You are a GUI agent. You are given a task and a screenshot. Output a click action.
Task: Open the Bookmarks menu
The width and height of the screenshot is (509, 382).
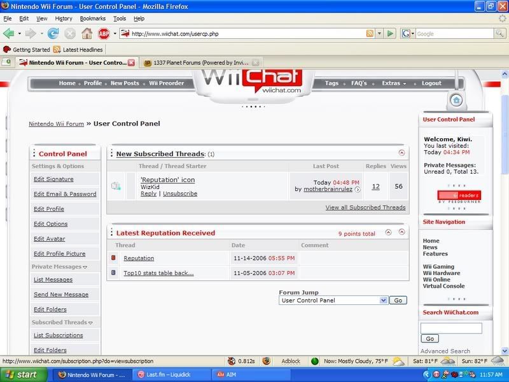(x=92, y=18)
